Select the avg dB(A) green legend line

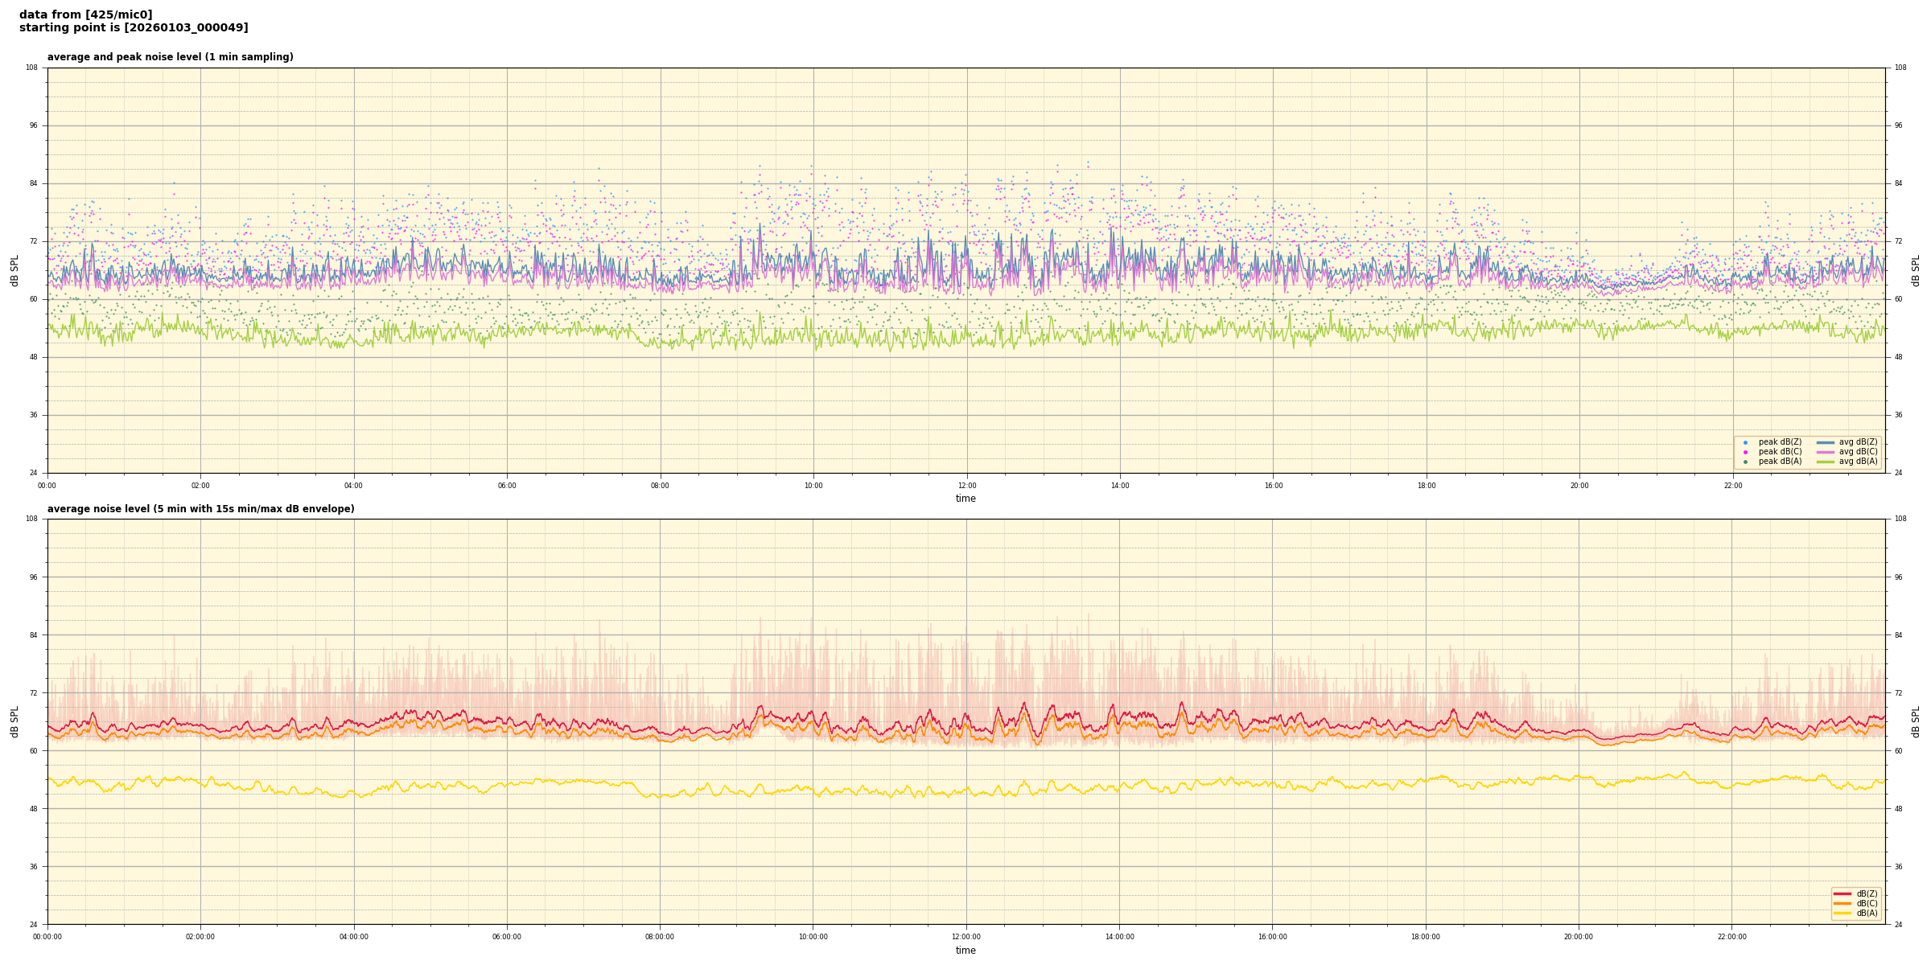pyautogui.click(x=1826, y=462)
